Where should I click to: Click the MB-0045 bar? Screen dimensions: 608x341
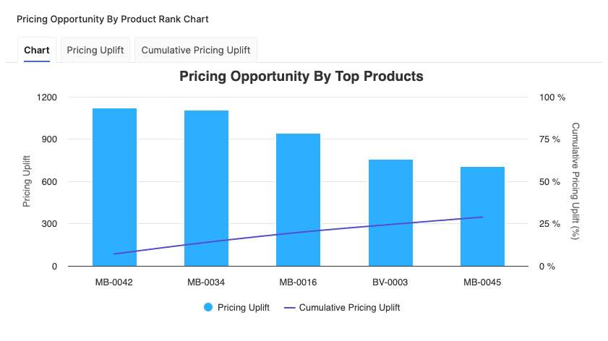[x=482, y=216]
